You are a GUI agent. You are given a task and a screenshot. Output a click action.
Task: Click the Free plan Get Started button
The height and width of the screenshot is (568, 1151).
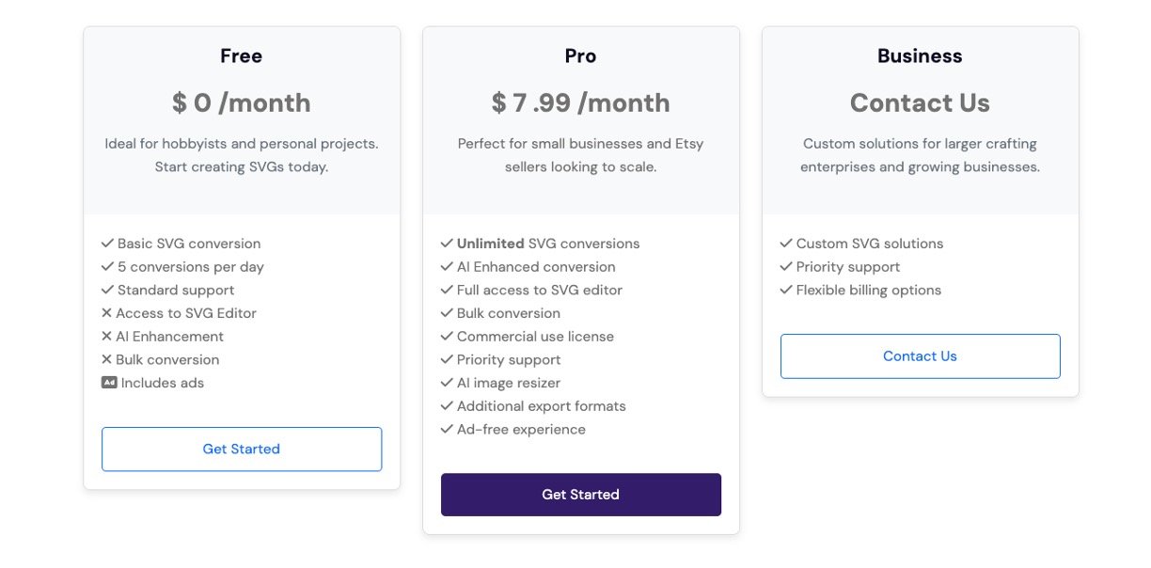(242, 450)
